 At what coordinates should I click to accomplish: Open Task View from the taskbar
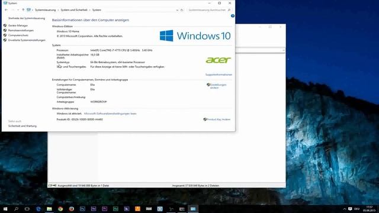27,209
